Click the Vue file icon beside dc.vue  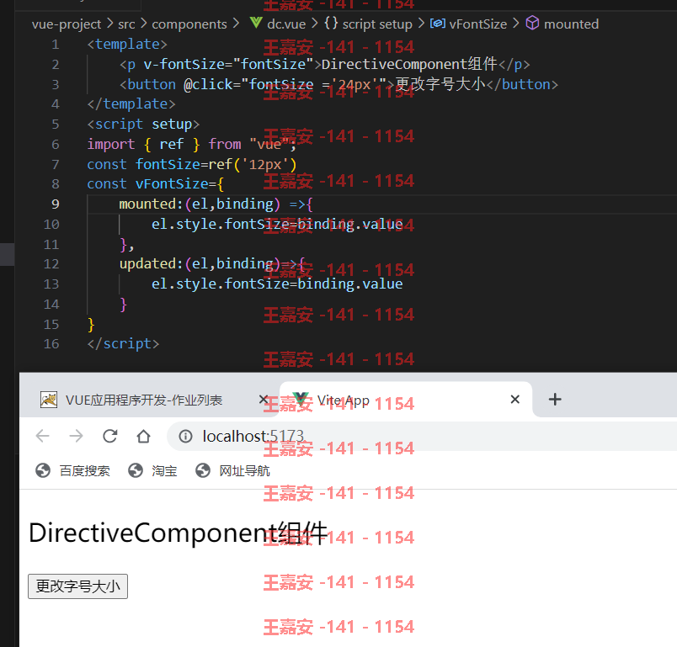coord(256,23)
